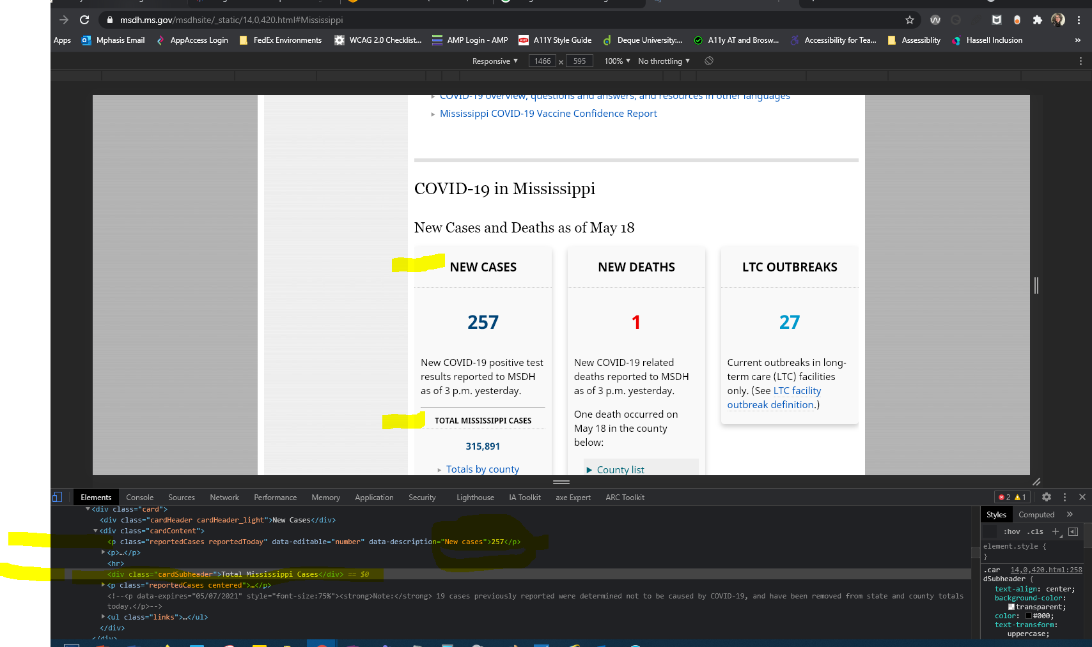Open FedEx Environments bookmark folder
Screen dimensions: 1092x647
(x=281, y=40)
